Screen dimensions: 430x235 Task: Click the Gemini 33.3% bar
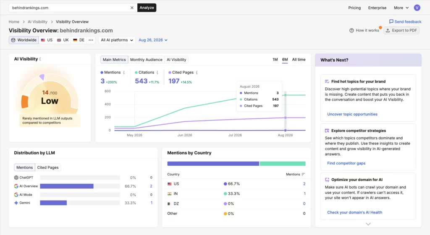(x=53, y=203)
